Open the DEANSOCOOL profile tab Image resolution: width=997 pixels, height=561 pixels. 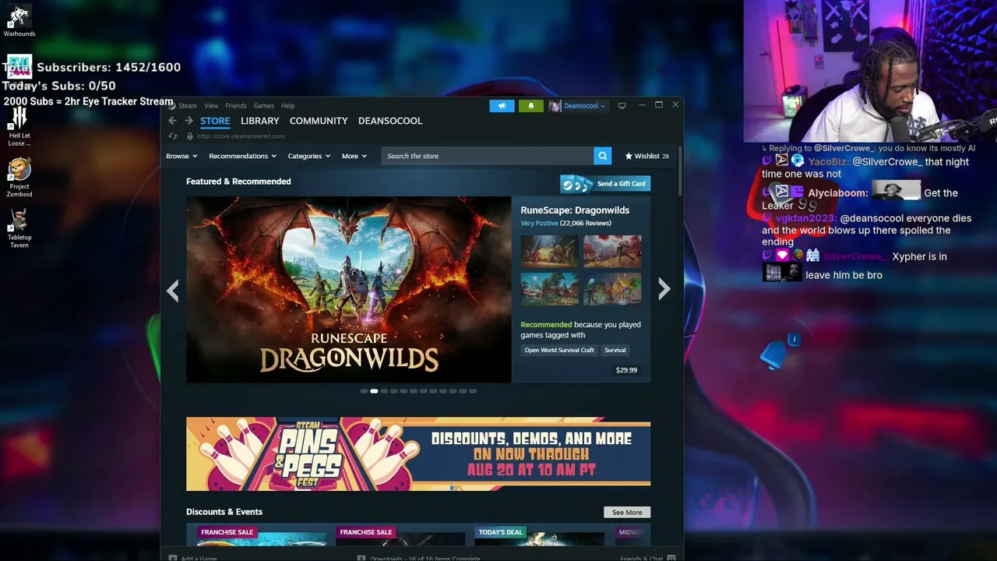[390, 121]
